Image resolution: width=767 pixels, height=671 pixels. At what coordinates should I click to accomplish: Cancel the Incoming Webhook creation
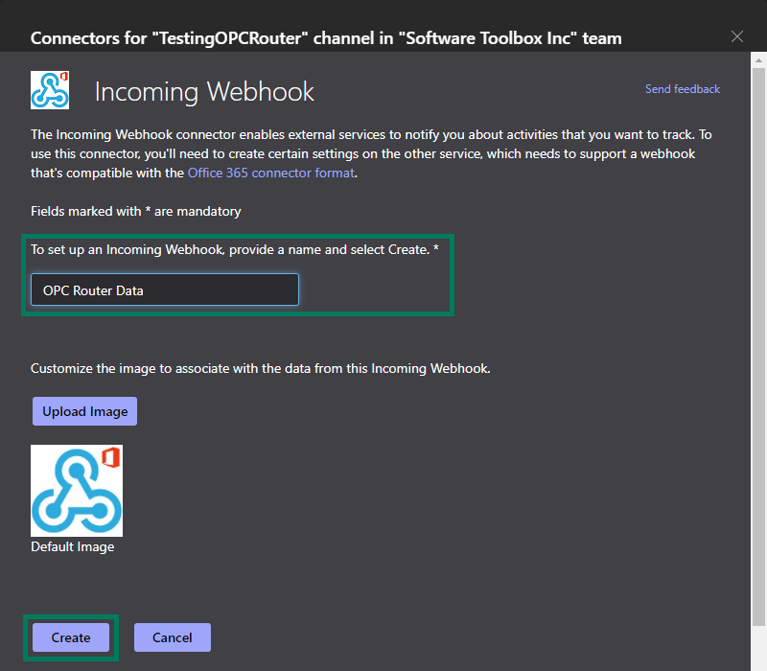(172, 637)
